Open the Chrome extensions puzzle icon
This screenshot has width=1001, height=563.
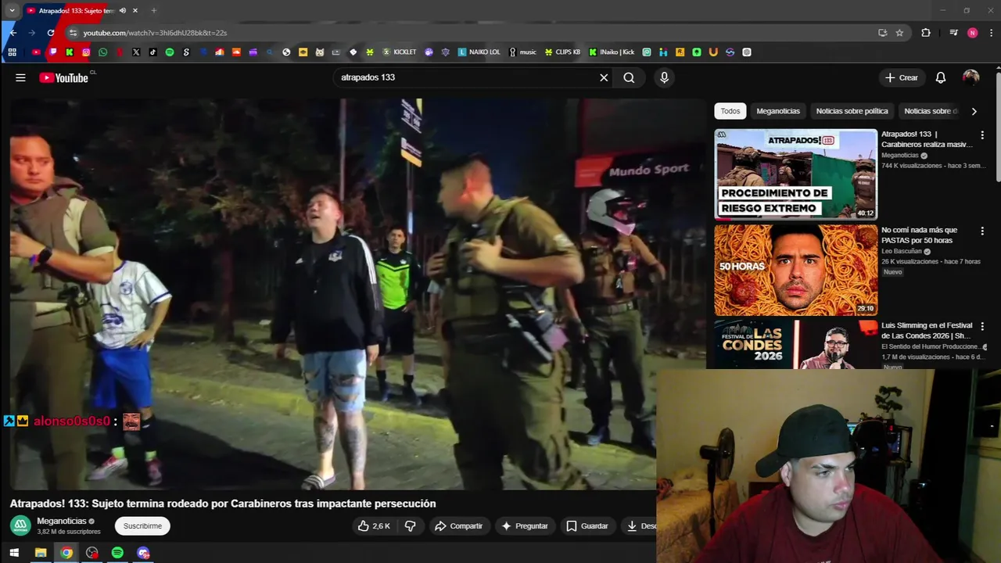point(926,33)
